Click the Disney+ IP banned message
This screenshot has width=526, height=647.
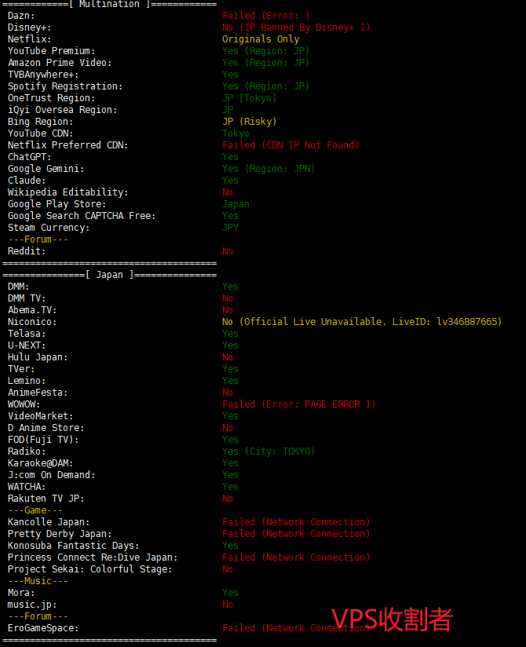tap(296, 27)
